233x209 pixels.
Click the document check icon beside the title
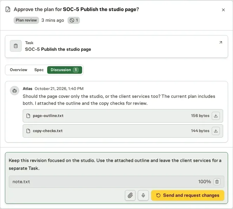click(x=8, y=9)
